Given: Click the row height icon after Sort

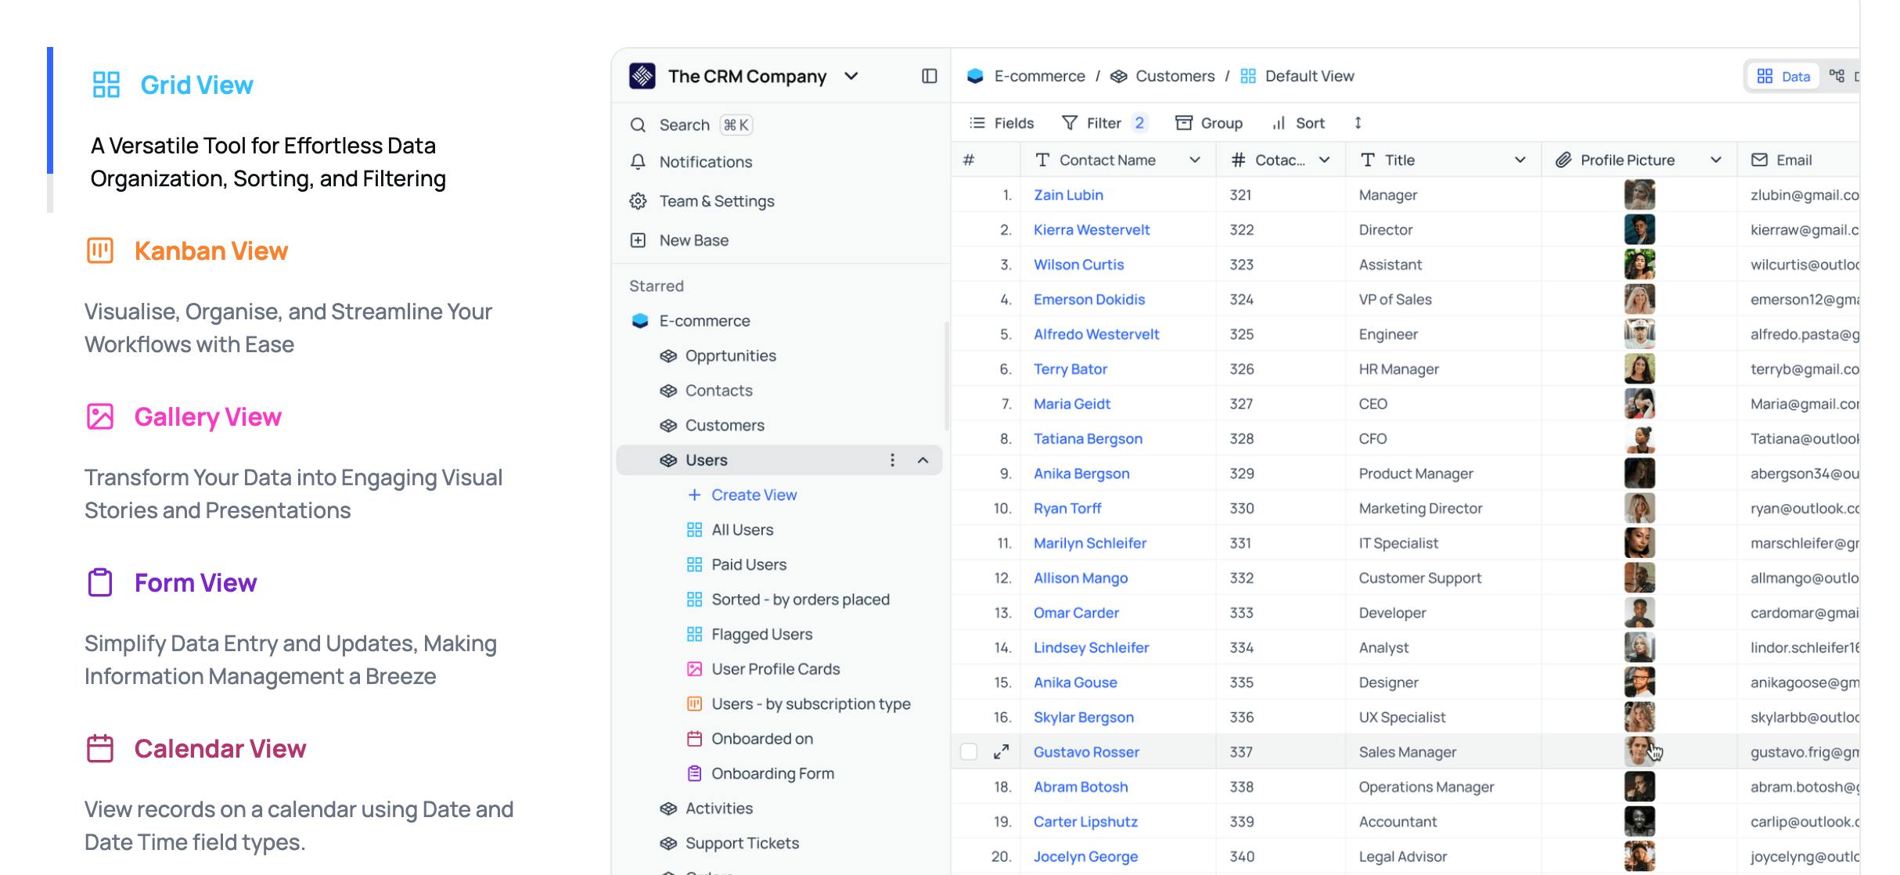Looking at the screenshot, I should pos(1358,123).
